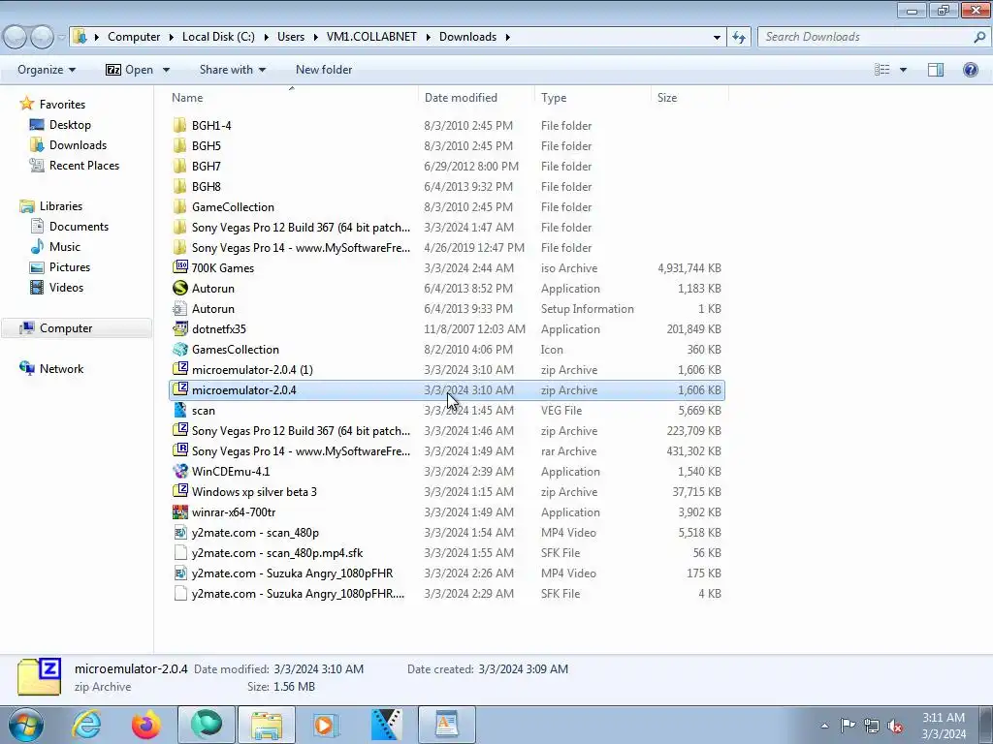Select the BGH8 folder name
The height and width of the screenshot is (744, 993).
[207, 187]
